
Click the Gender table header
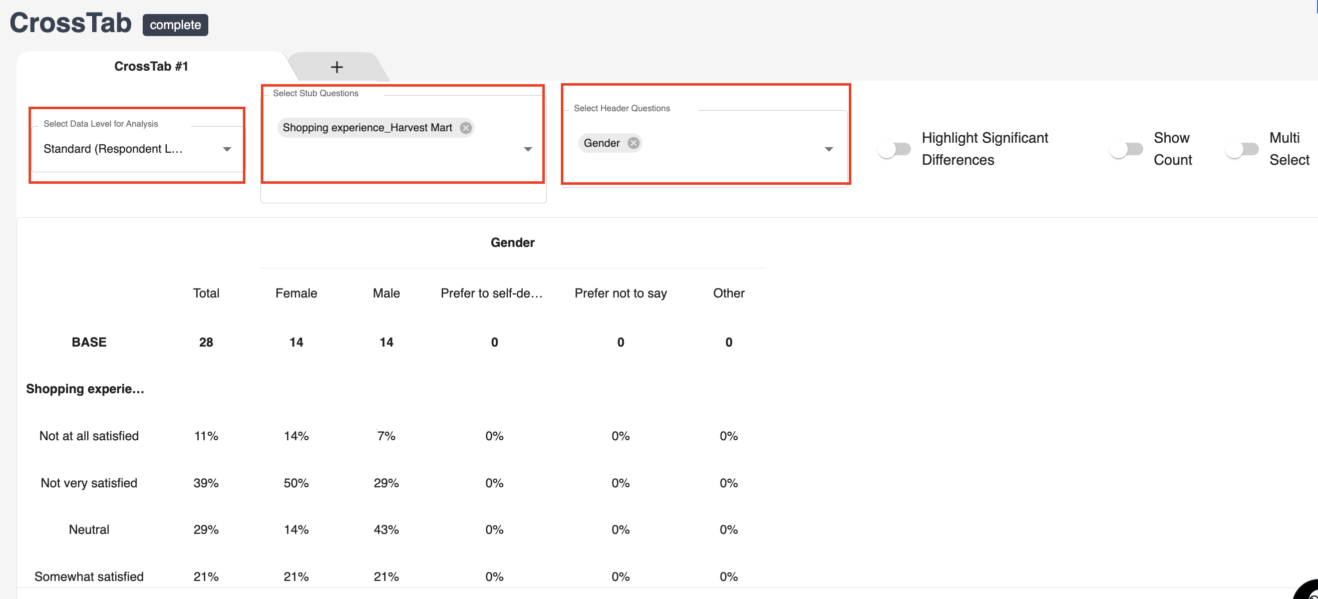512,242
